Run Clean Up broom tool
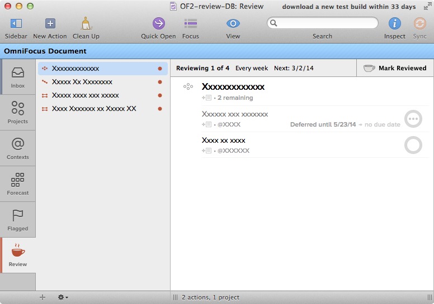 [86, 28]
